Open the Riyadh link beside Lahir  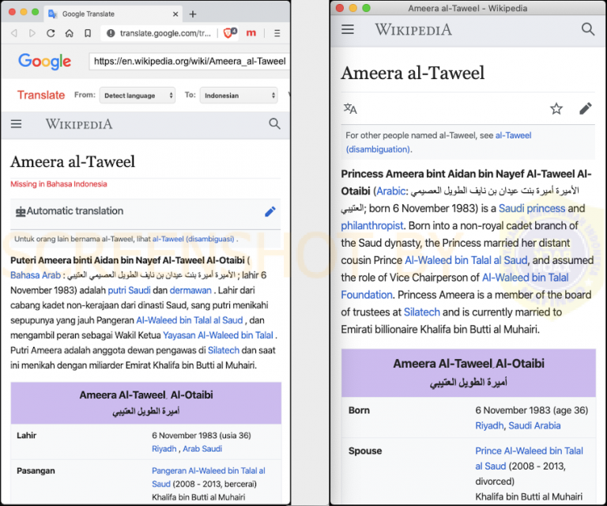click(x=164, y=449)
